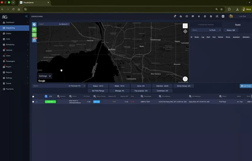Open the map Settings dropdown
Screen dimensions: 252x161
pyautogui.click(x=45, y=76)
